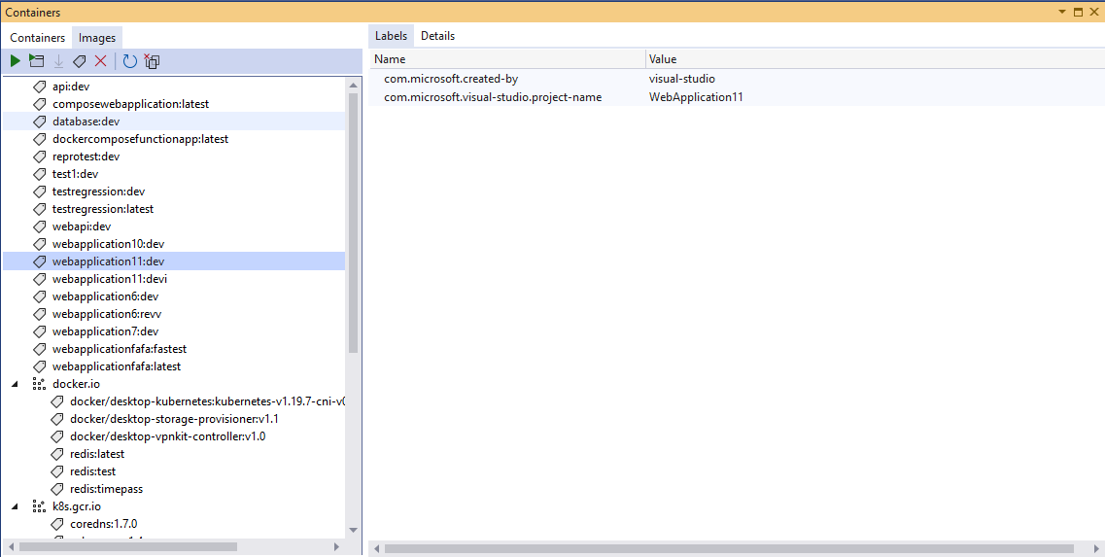This screenshot has height=557, width=1105.
Task: Collapse the docker.io registry node
Action: (15, 384)
